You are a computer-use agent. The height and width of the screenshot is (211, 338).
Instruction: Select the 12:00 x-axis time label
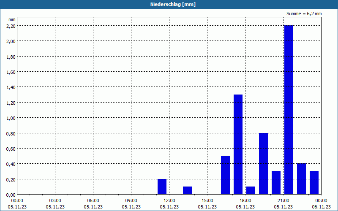tap(169, 201)
